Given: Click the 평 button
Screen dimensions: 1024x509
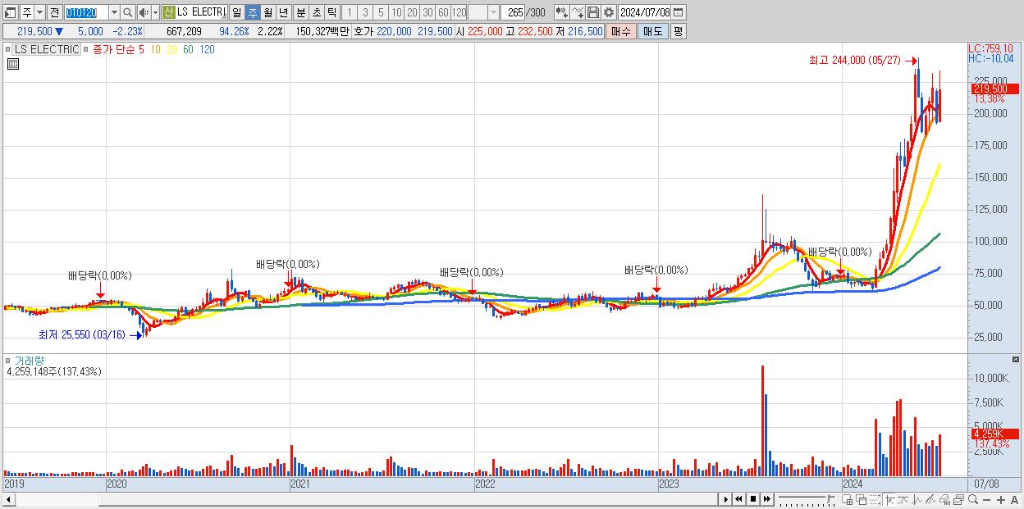Looking at the screenshot, I should [678, 31].
